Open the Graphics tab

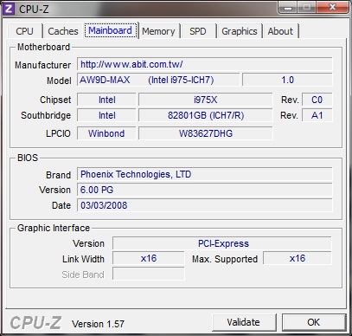tap(240, 31)
